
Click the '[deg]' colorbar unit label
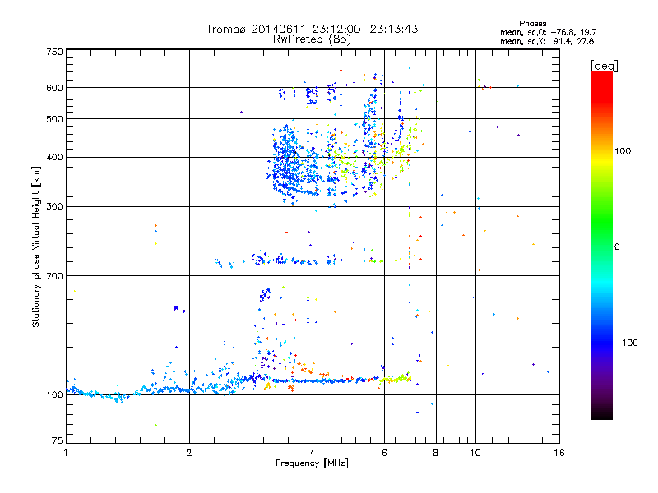pyautogui.click(x=604, y=66)
